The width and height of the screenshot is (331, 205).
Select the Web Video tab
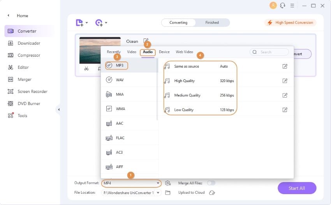click(184, 52)
